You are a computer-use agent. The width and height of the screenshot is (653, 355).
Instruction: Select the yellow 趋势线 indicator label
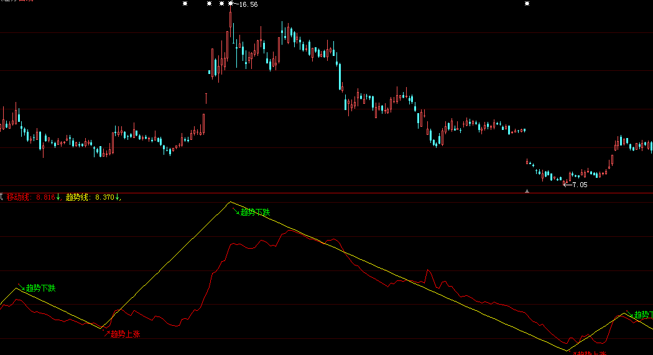click(77, 197)
